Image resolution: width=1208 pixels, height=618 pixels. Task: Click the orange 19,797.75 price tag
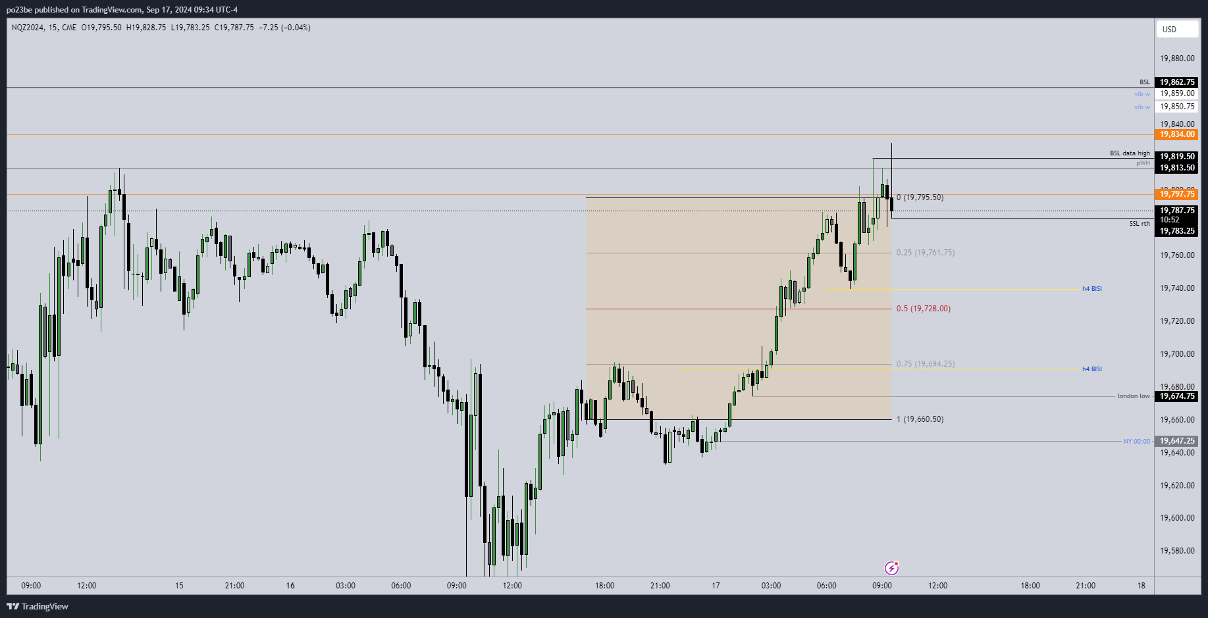[x=1176, y=194]
